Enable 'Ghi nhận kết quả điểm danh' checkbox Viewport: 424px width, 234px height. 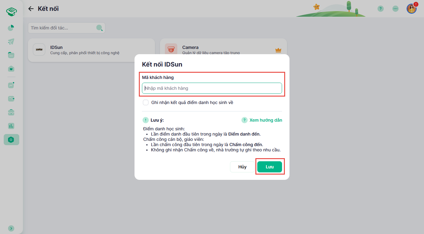(x=146, y=102)
